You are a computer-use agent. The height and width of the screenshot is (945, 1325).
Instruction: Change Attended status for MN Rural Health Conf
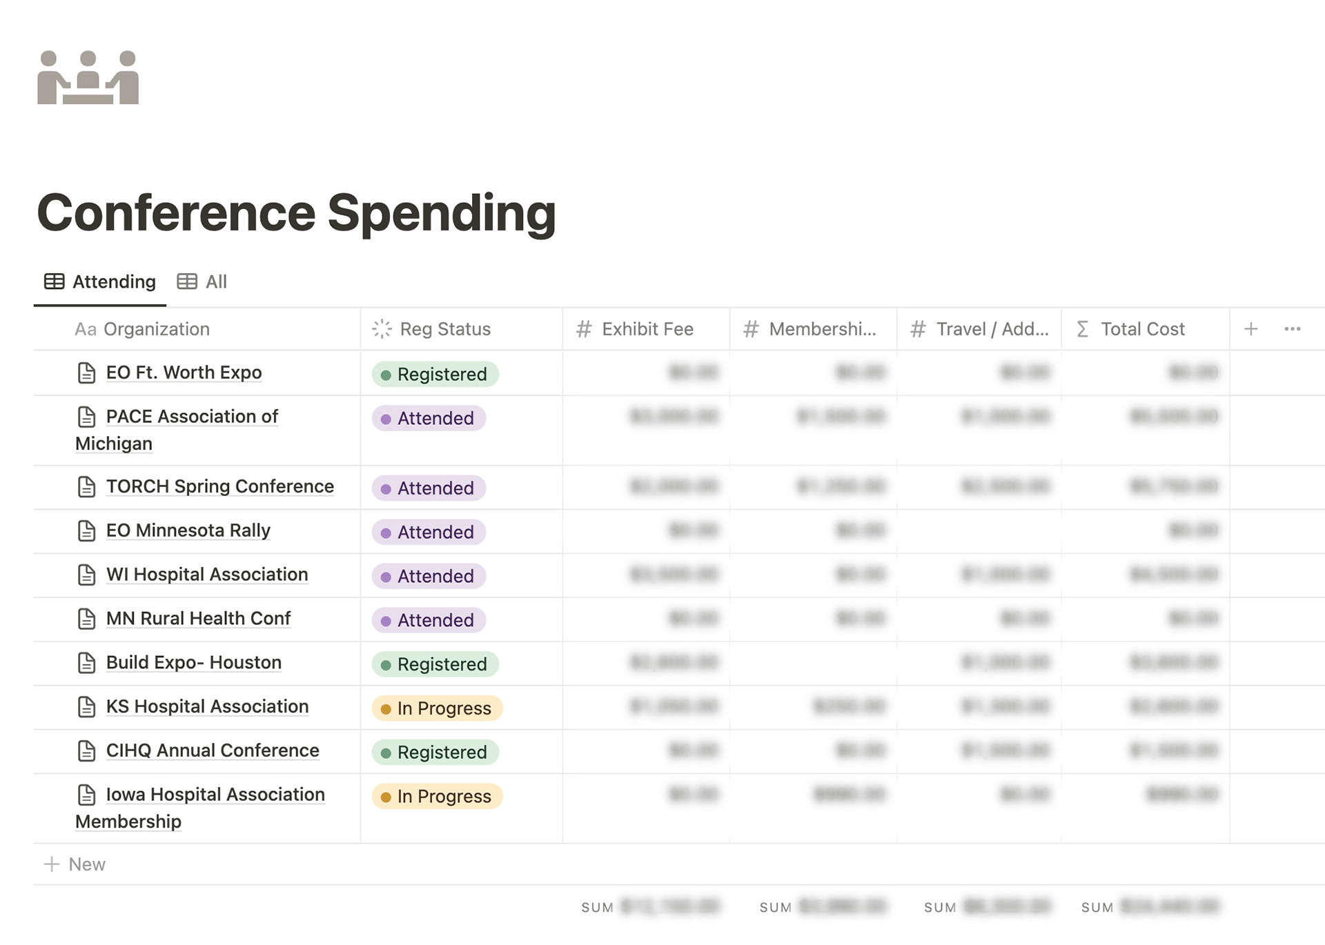tap(429, 620)
